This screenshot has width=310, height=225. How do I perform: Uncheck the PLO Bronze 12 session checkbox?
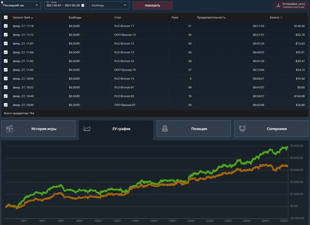tap(6, 44)
